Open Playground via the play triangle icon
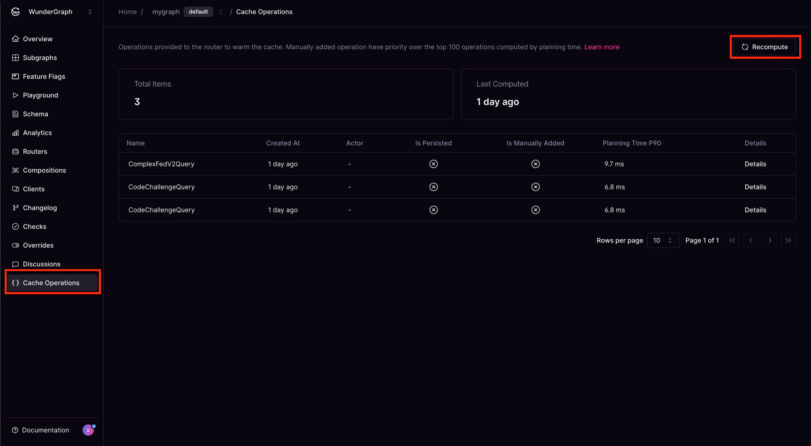Screen dimensions: 811x446 (x=15, y=95)
